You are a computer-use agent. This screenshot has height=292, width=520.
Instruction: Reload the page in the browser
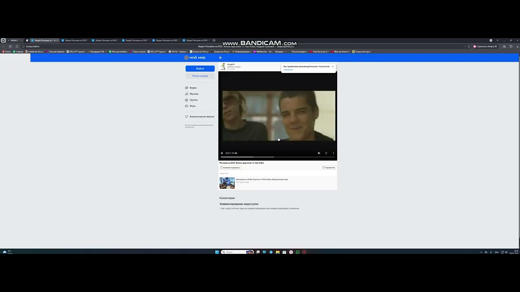point(17,46)
